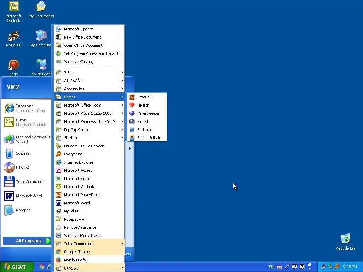Click the language bar help question icon

coord(302,267)
